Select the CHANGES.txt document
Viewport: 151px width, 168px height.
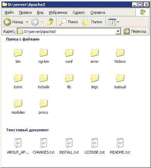coord(43,146)
